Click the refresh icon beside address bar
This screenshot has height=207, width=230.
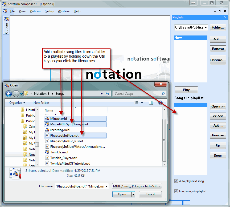coord(108,94)
